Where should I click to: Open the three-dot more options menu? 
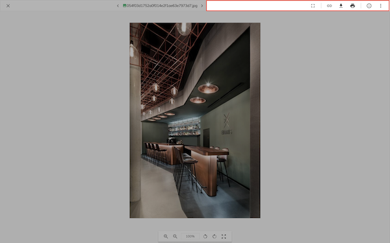[x=380, y=6]
